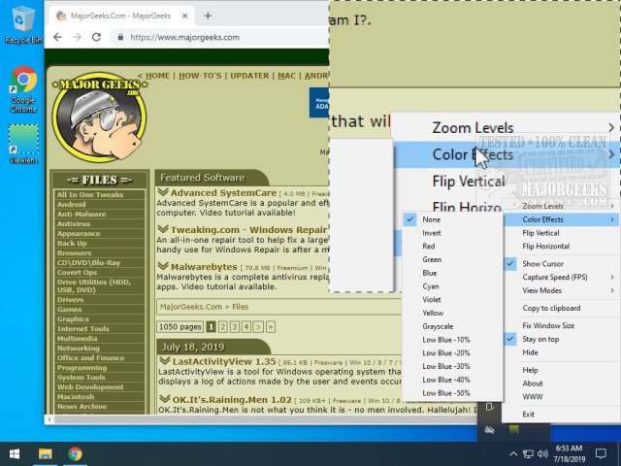
Task: Click the Chrome address bar URL
Action: (184, 37)
